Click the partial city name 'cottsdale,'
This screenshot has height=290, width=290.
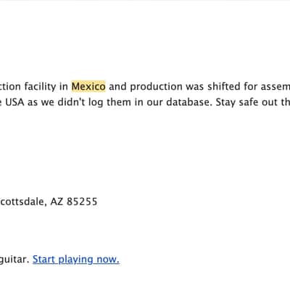tap(23, 202)
